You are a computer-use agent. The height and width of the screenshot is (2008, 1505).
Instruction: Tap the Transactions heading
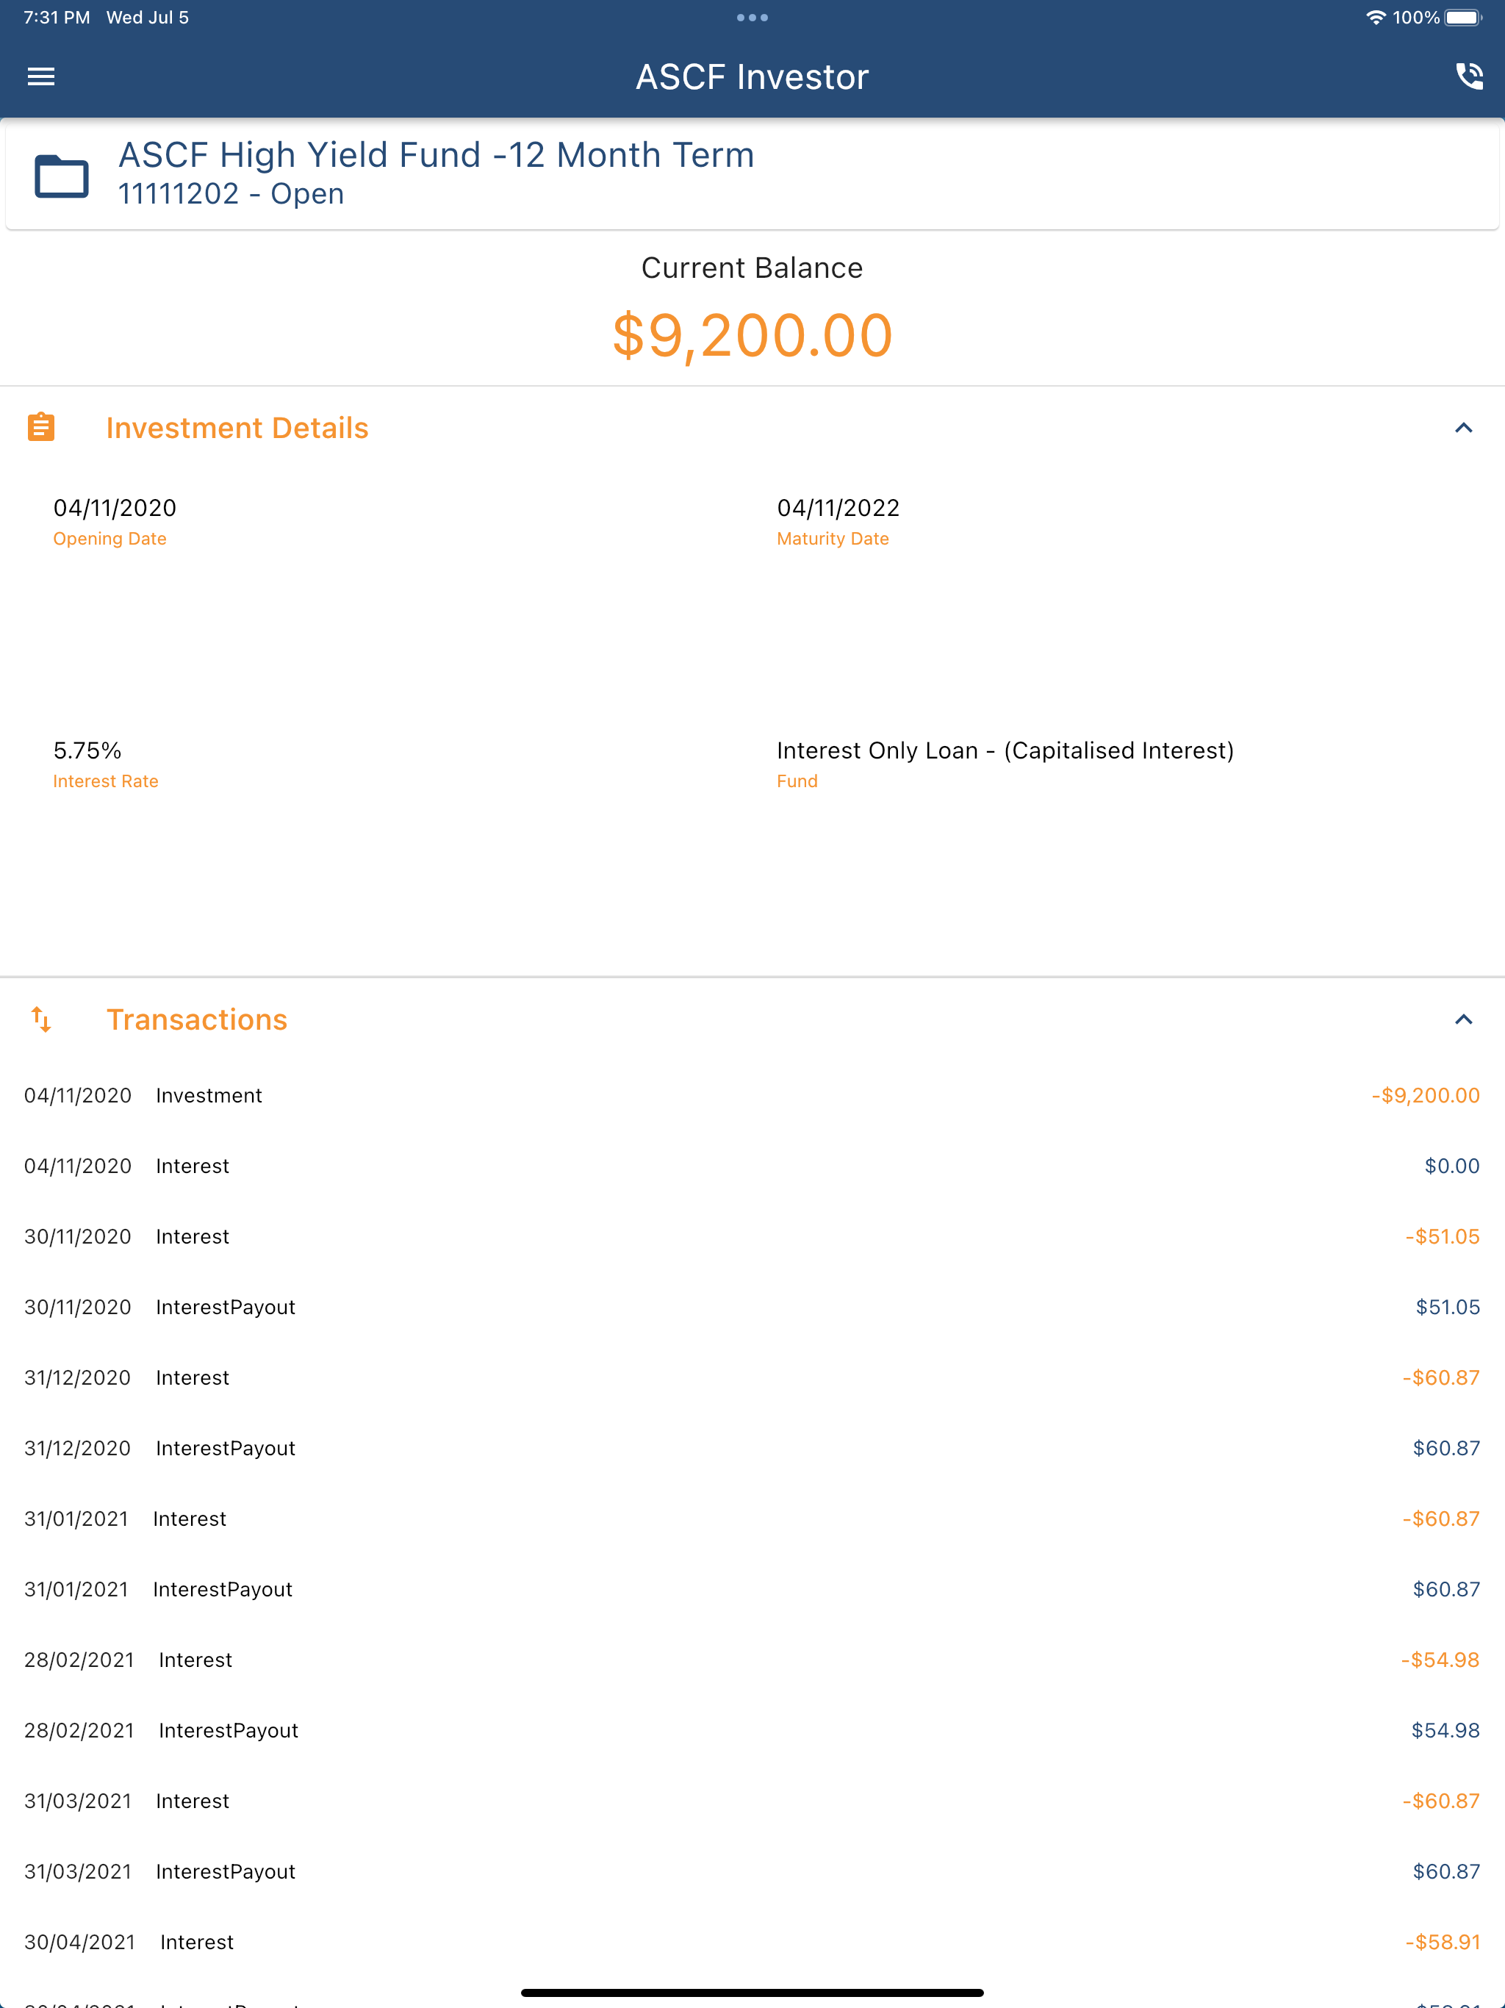click(197, 1019)
